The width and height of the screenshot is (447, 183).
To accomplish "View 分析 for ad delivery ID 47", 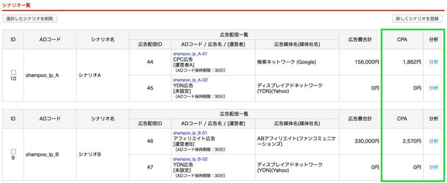I will [433, 167].
